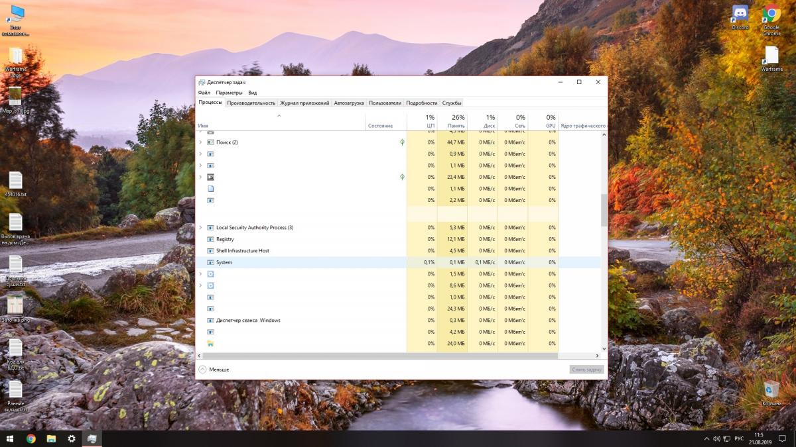The height and width of the screenshot is (447, 796).
Task: Expand the Поиск (2) process group
Action: (x=200, y=142)
